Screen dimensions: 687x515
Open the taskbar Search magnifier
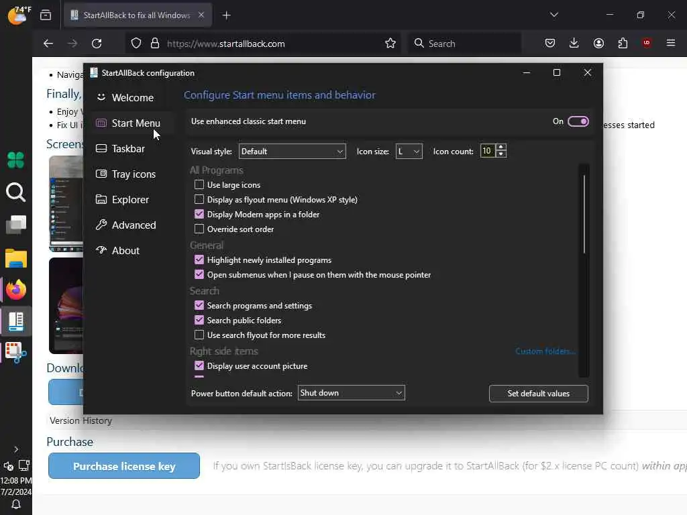[x=16, y=192]
